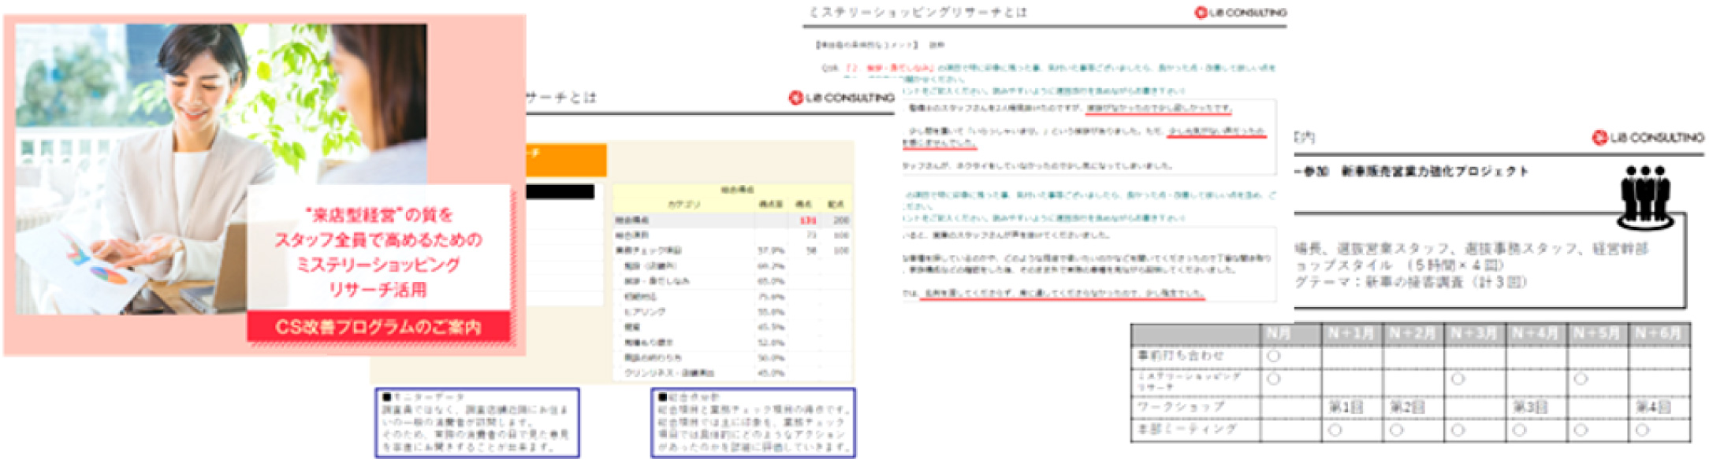Click the 55.0% score value
This screenshot has width=1709, height=463.
[x=771, y=312]
